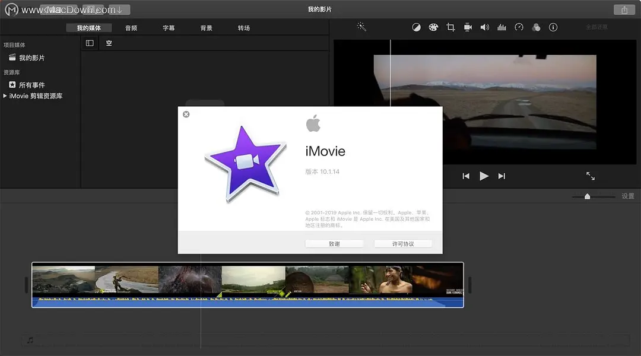This screenshot has width=641, height=356.
Task: Click the clapperboard icon beside 我的影片 in the sidebar
Action: (12, 57)
